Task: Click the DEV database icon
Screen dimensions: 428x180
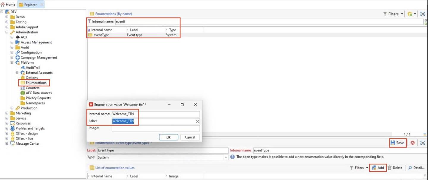Action: [7, 12]
